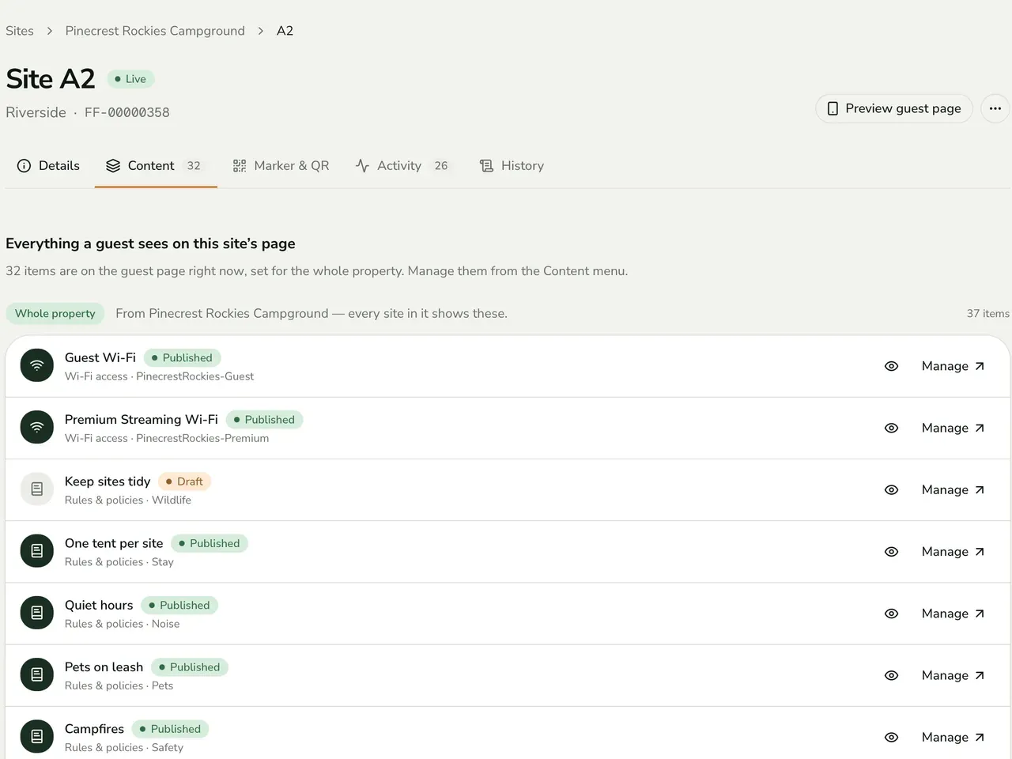Toggle the eye icon for Keep sites tidy
The height and width of the screenshot is (759, 1012).
891,489
